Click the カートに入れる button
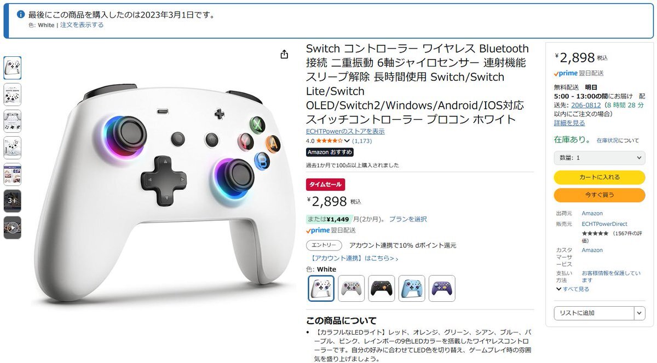This screenshot has height=363, width=657. click(x=600, y=177)
